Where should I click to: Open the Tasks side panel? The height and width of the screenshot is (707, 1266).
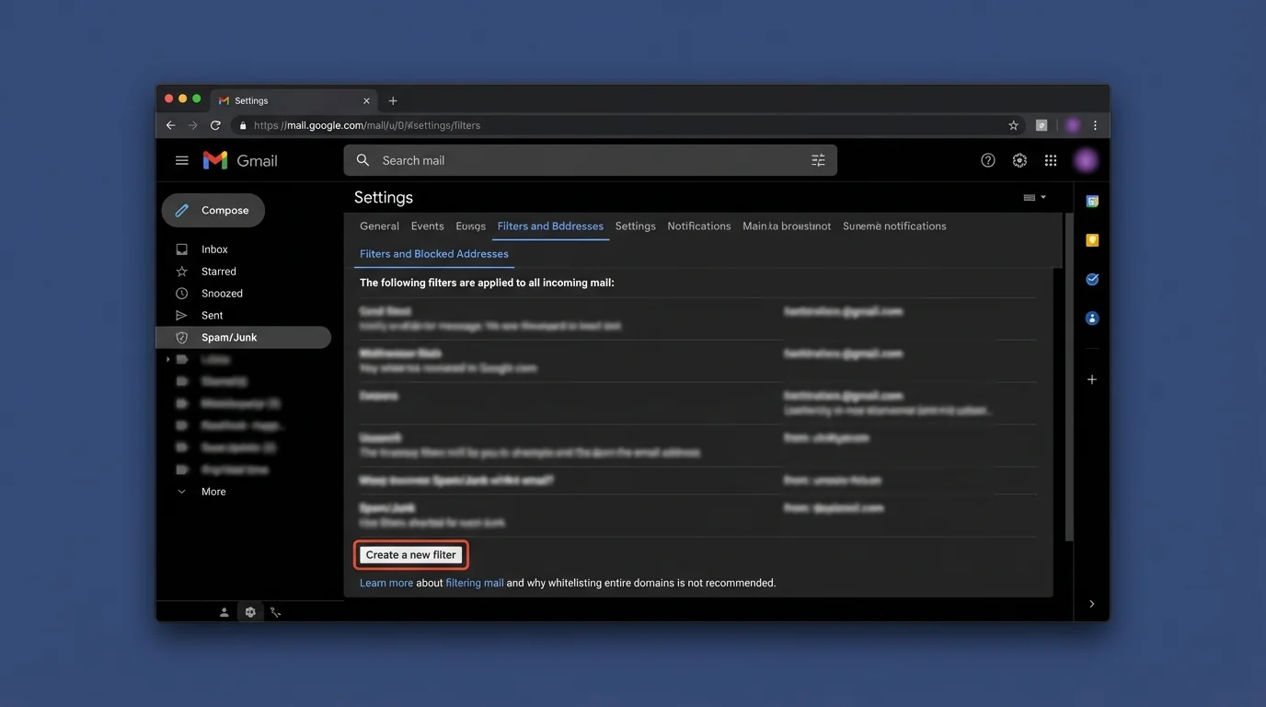1091,279
